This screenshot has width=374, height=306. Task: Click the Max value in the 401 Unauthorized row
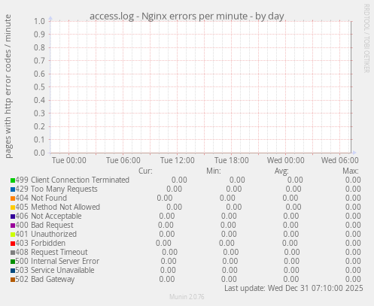[353, 234]
